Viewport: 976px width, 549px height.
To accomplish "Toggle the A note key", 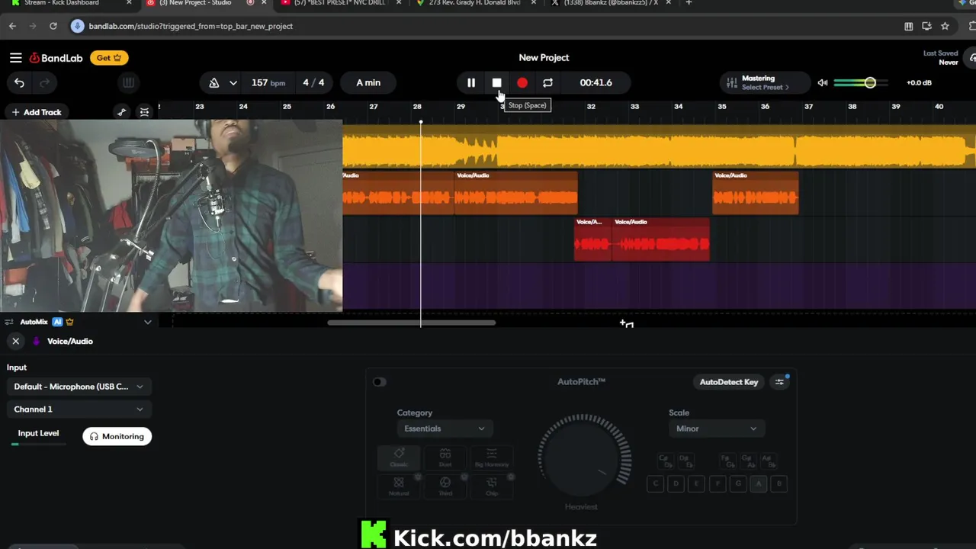I will pyautogui.click(x=759, y=483).
